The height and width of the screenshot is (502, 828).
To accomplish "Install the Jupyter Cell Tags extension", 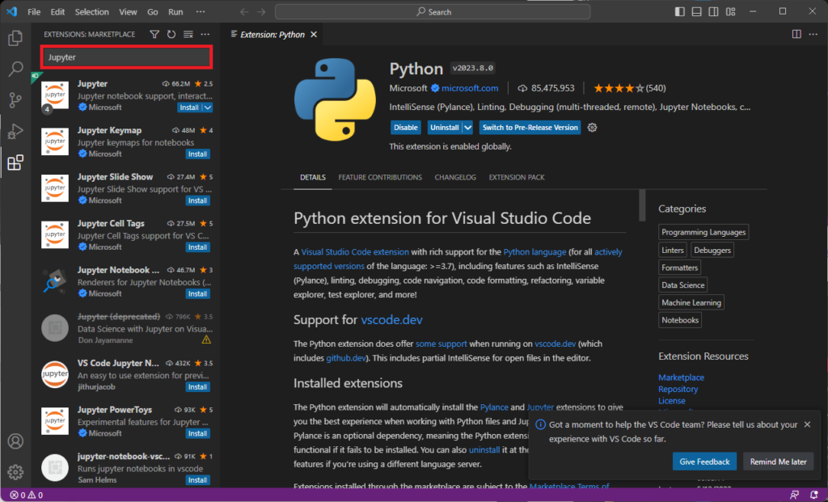I will [x=197, y=247].
